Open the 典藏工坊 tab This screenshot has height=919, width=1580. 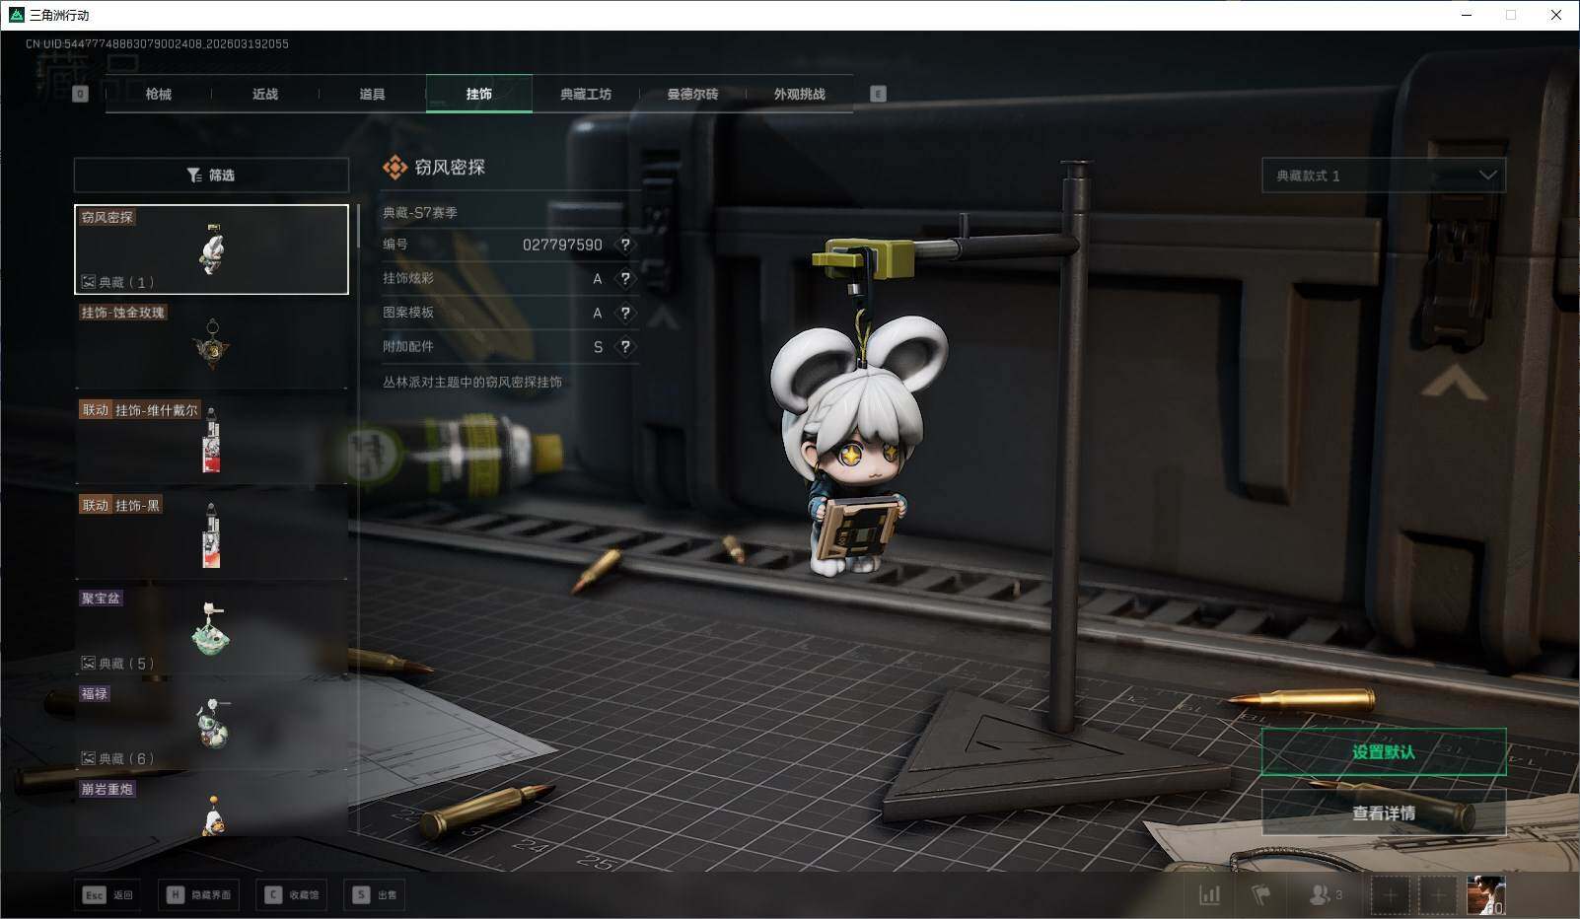click(x=585, y=94)
